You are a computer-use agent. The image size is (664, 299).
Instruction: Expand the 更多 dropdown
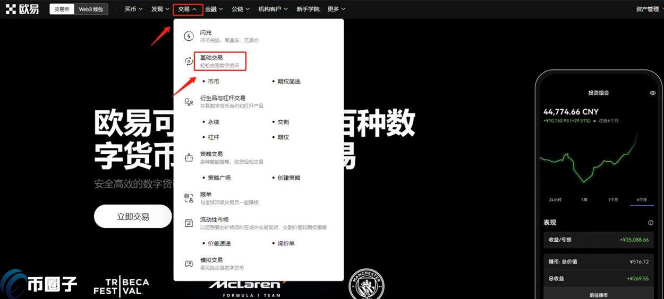(x=336, y=9)
